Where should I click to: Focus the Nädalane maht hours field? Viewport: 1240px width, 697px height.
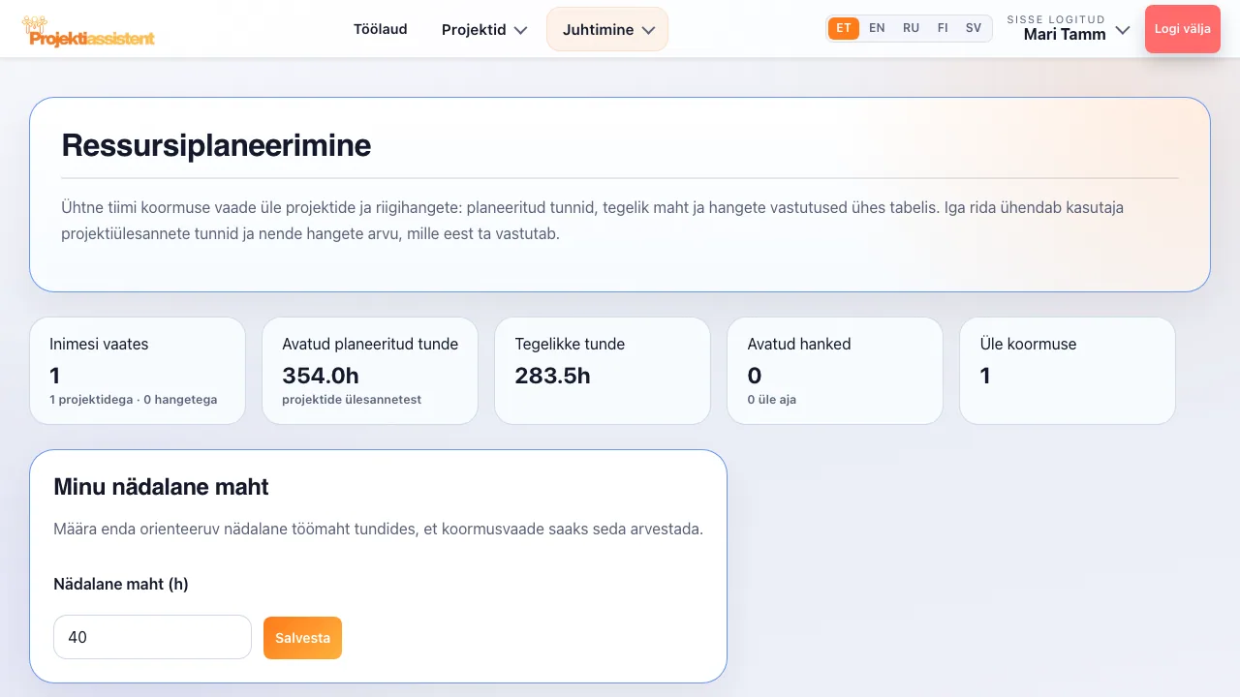152,637
